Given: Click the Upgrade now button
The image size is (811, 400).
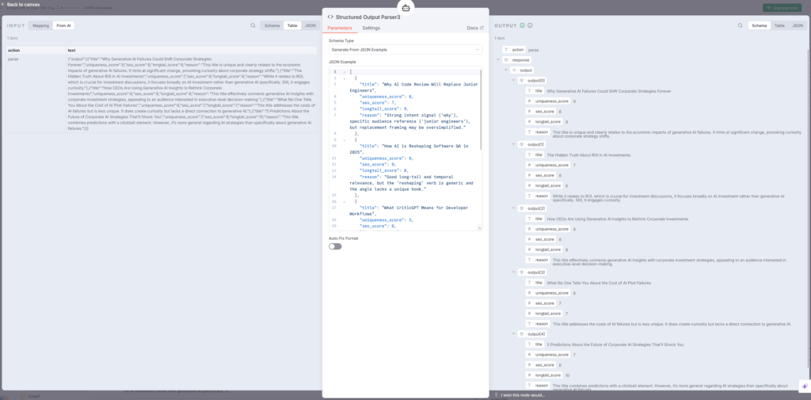Looking at the screenshot, I should click(x=781, y=7).
